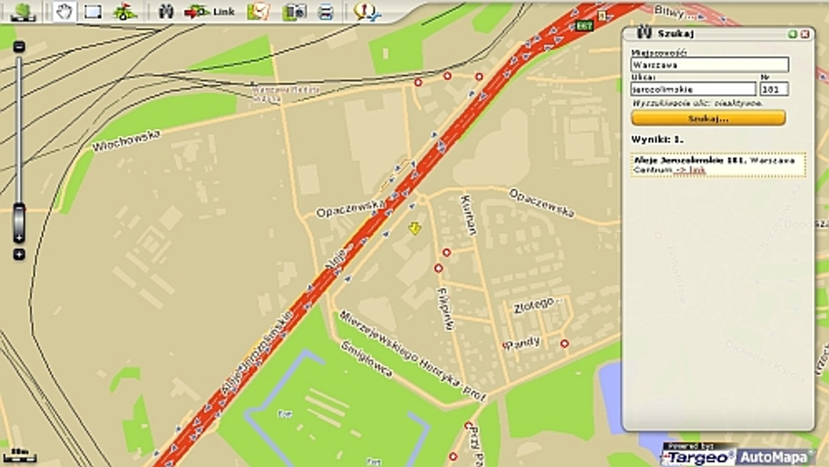Viewport: 829px width, 467px height.
Task: Click the zoom slider handle
Action: (19, 222)
